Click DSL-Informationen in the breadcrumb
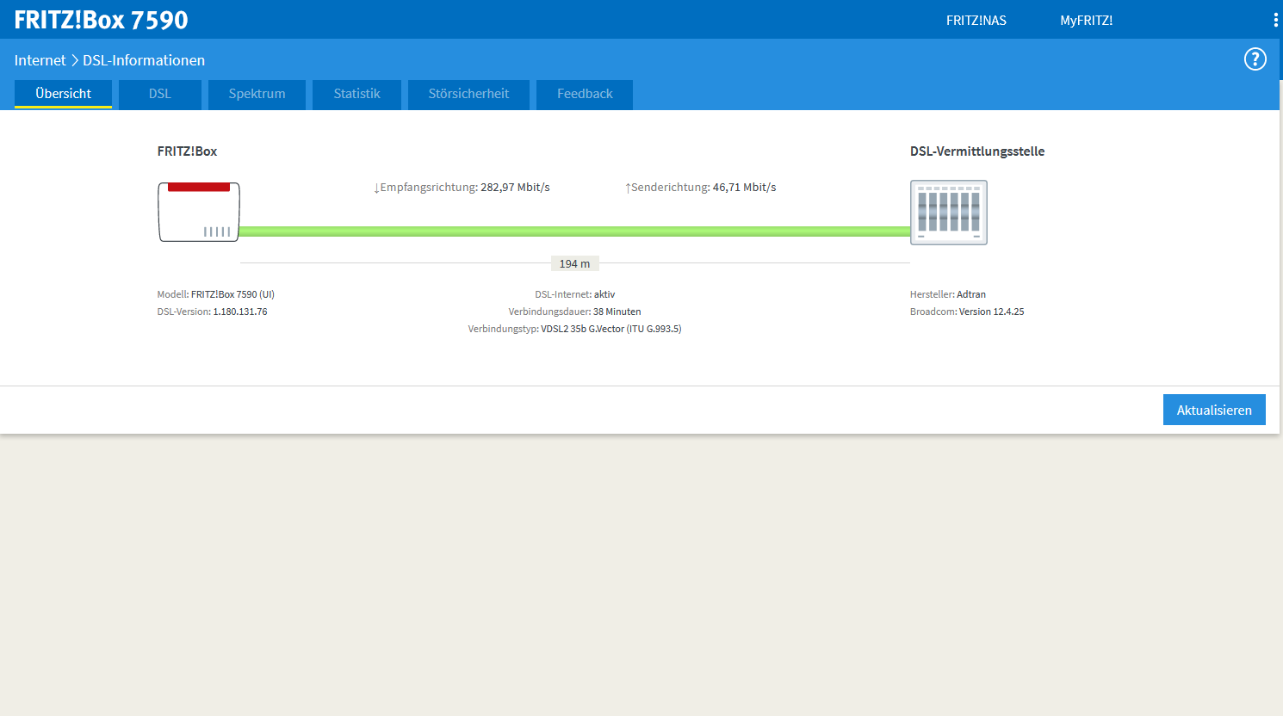Screen dimensions: 1283x716 pos(144,60)
